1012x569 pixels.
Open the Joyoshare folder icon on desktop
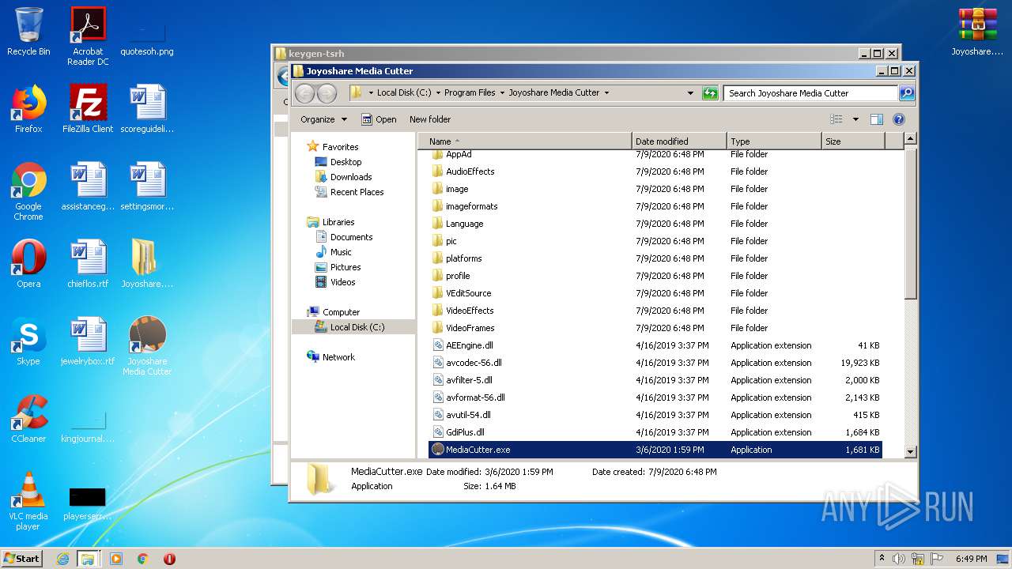click(147, 264)
